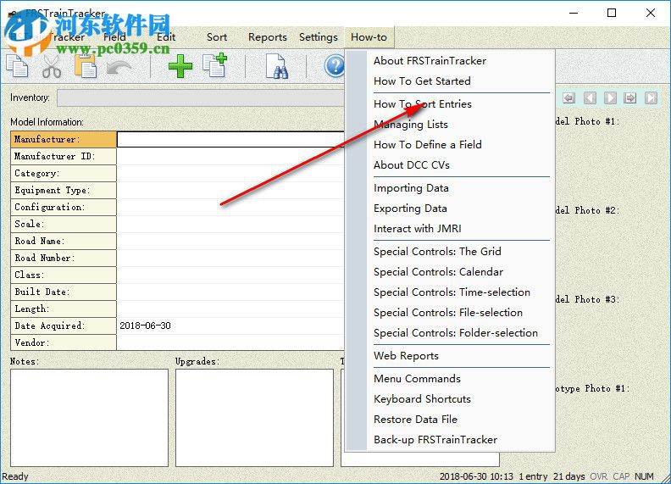
Task: Select the Road Name label row
Action: tap(64, 241)
